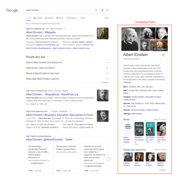Expand 'What are the 3 laws of Einstein?'
The height and width of the screenshot is (185, 182).
tap(67, 68)
